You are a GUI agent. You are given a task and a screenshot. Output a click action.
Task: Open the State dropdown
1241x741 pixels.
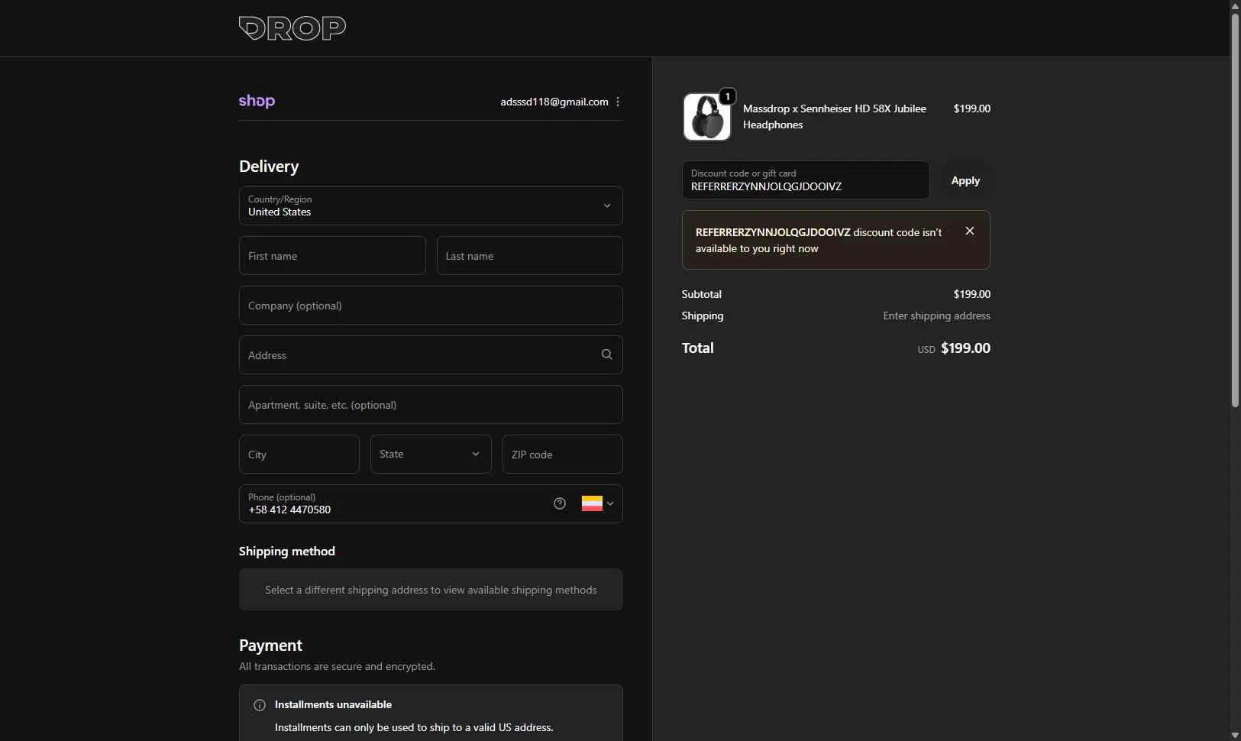(431, 454)
